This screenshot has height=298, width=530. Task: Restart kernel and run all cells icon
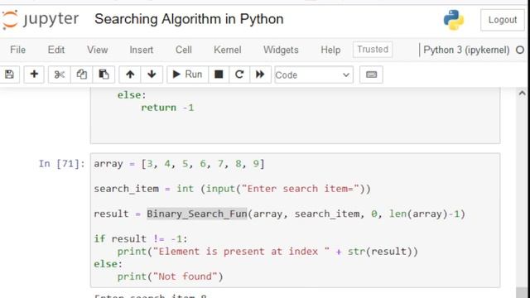pyautogui.click(x=260, y=74)
